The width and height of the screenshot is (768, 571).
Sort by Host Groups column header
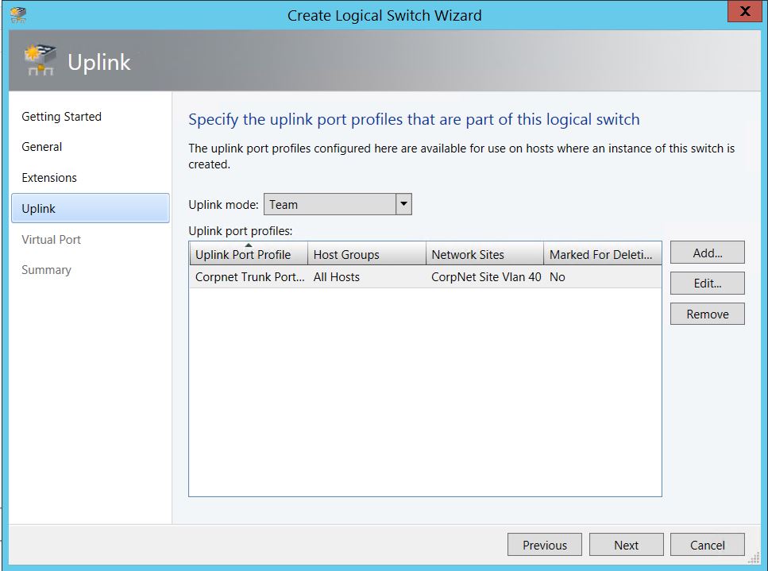tap(366, 255)
